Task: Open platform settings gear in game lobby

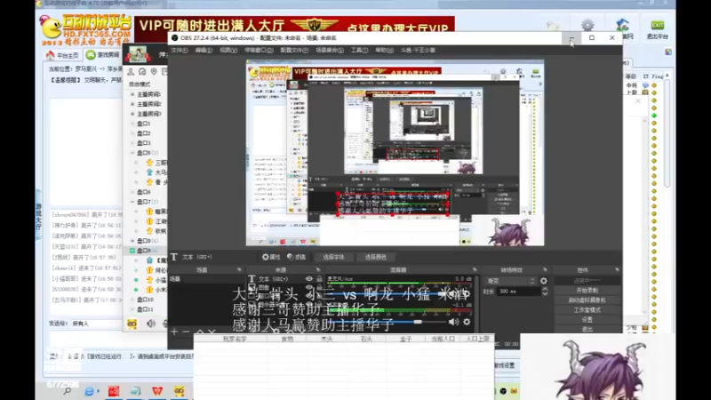Action: coord(587,26)
